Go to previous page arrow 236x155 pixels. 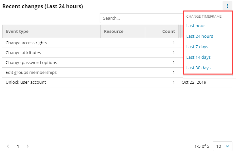pyautogui.click(x=8, y=146)
